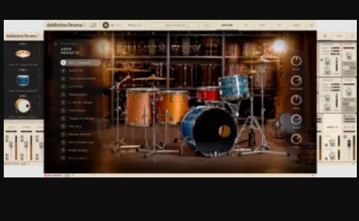Click the left orange floor tom
The image size is (359, 221).
[x=139, y=106]
